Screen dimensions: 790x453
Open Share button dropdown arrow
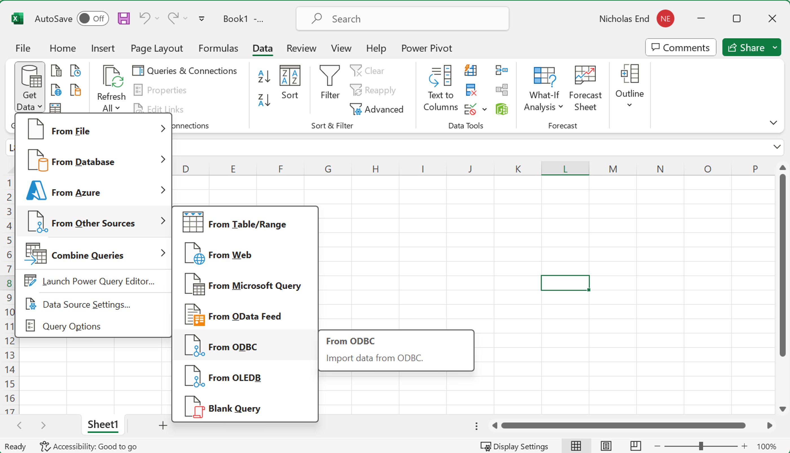point(775,48)
